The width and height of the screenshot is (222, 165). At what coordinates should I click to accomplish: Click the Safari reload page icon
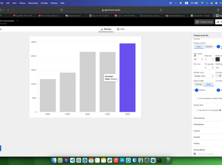(x=161, y=10)
